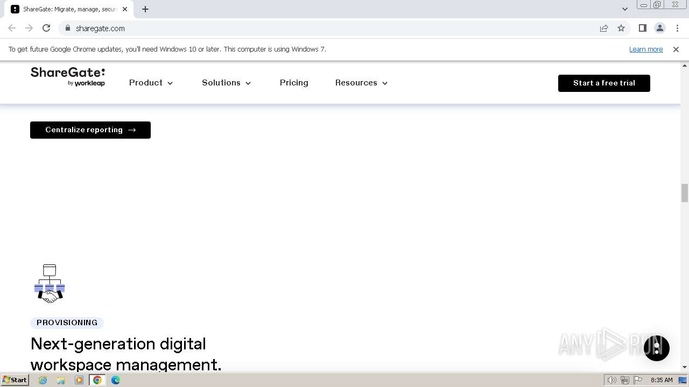
Task: Expand the Solutions menu
Action: [227, 83]
